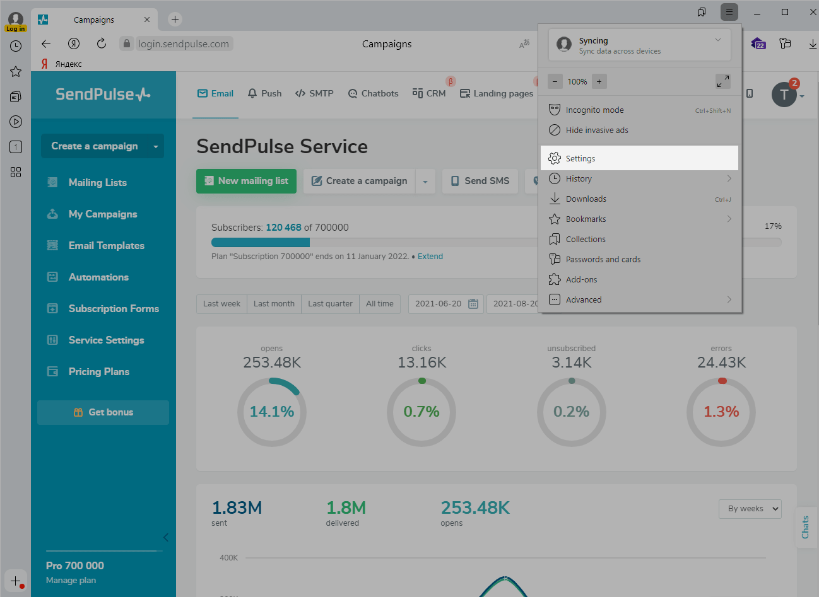Click the hamburger menu icon in title bar
Screen dimensions: 819x597
(x=729, y=12)
